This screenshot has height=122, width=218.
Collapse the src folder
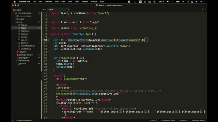coord(15,22)
